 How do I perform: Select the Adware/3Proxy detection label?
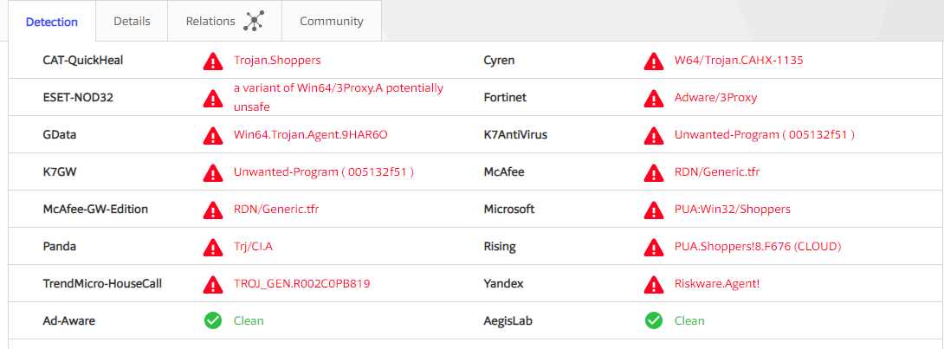[x=715, y=98]
